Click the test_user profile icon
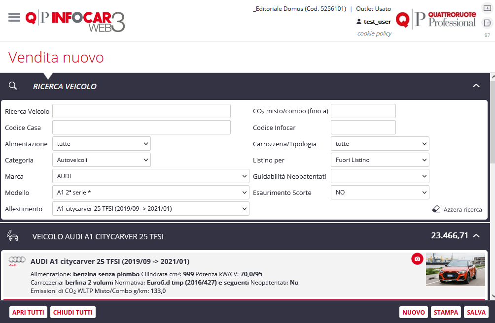Screen dimensions: 495x323 coord(359,22)
